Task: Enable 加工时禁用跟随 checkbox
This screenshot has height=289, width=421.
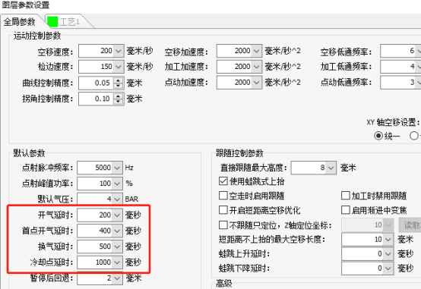Action: click(x=346, y=196)
